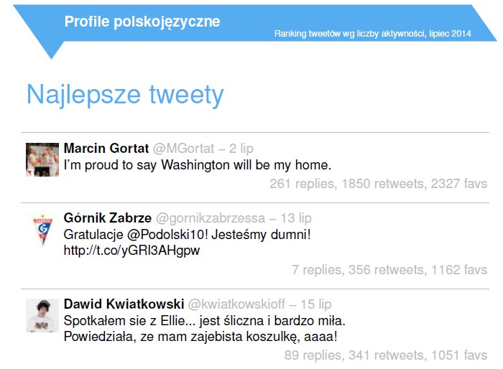Click Dawid Kwiatkowski's profile picture
This screenshot has height=369, width=503.
[42, 315]
